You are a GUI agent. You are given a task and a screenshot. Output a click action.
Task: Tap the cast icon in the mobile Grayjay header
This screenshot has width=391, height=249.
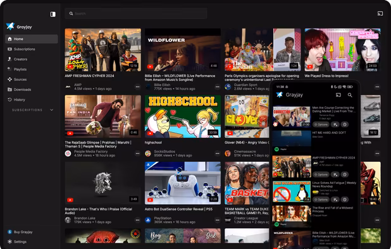pyautogui.click(x=338, y=95)
